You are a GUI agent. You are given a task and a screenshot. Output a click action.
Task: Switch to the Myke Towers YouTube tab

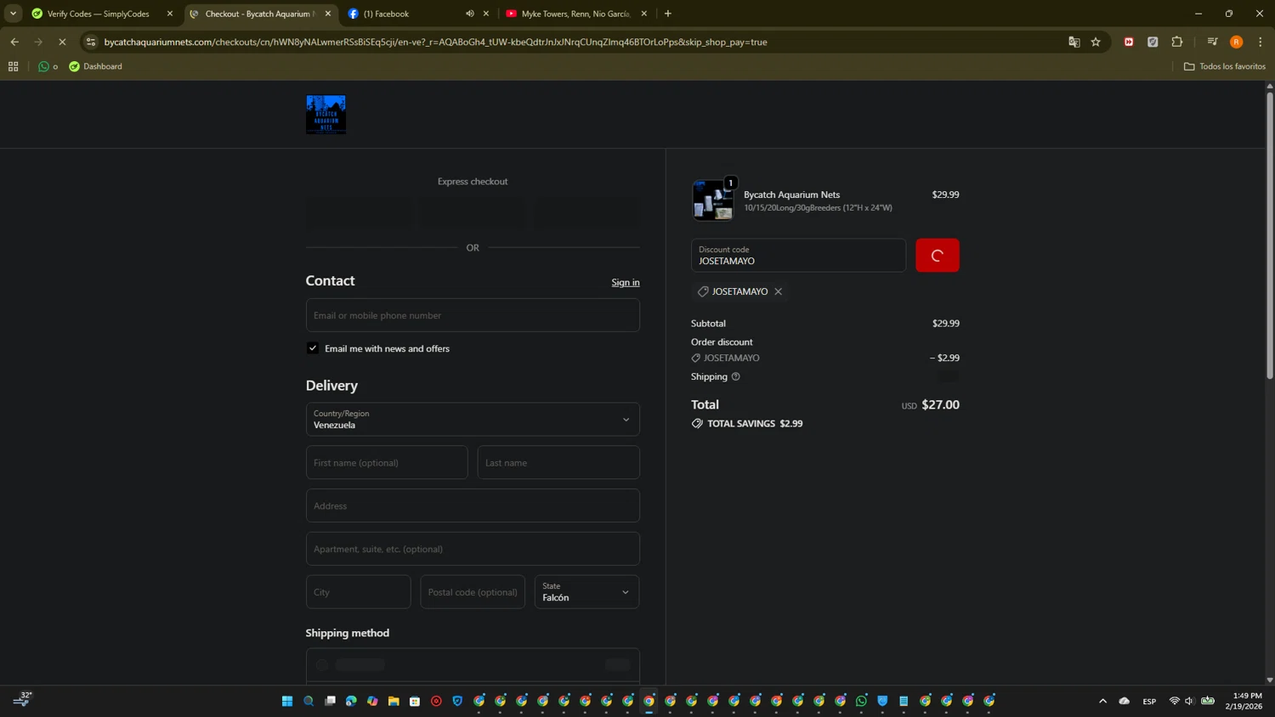(576, 14)
